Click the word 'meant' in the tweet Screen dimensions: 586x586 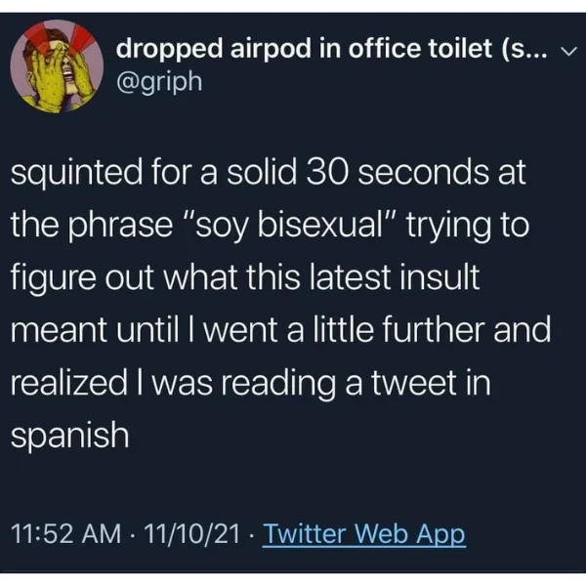[59, 330]
